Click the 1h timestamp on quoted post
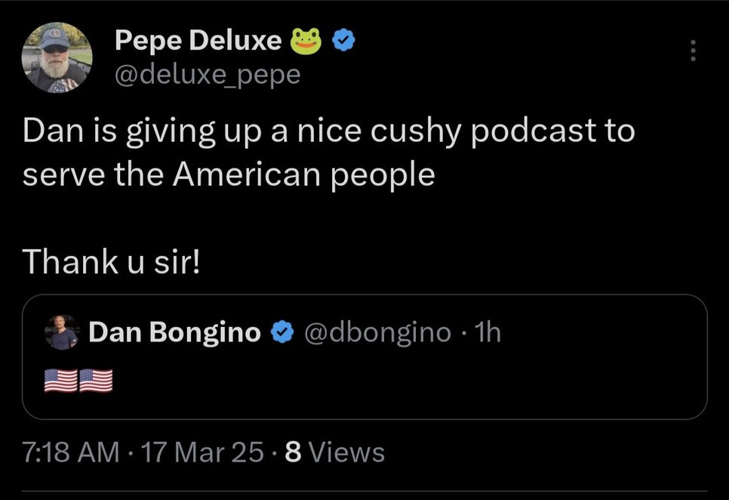The image size is (729, 500). 488,332
